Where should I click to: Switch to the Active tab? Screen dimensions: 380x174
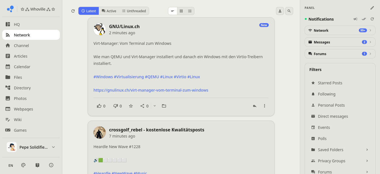[109, 11]
